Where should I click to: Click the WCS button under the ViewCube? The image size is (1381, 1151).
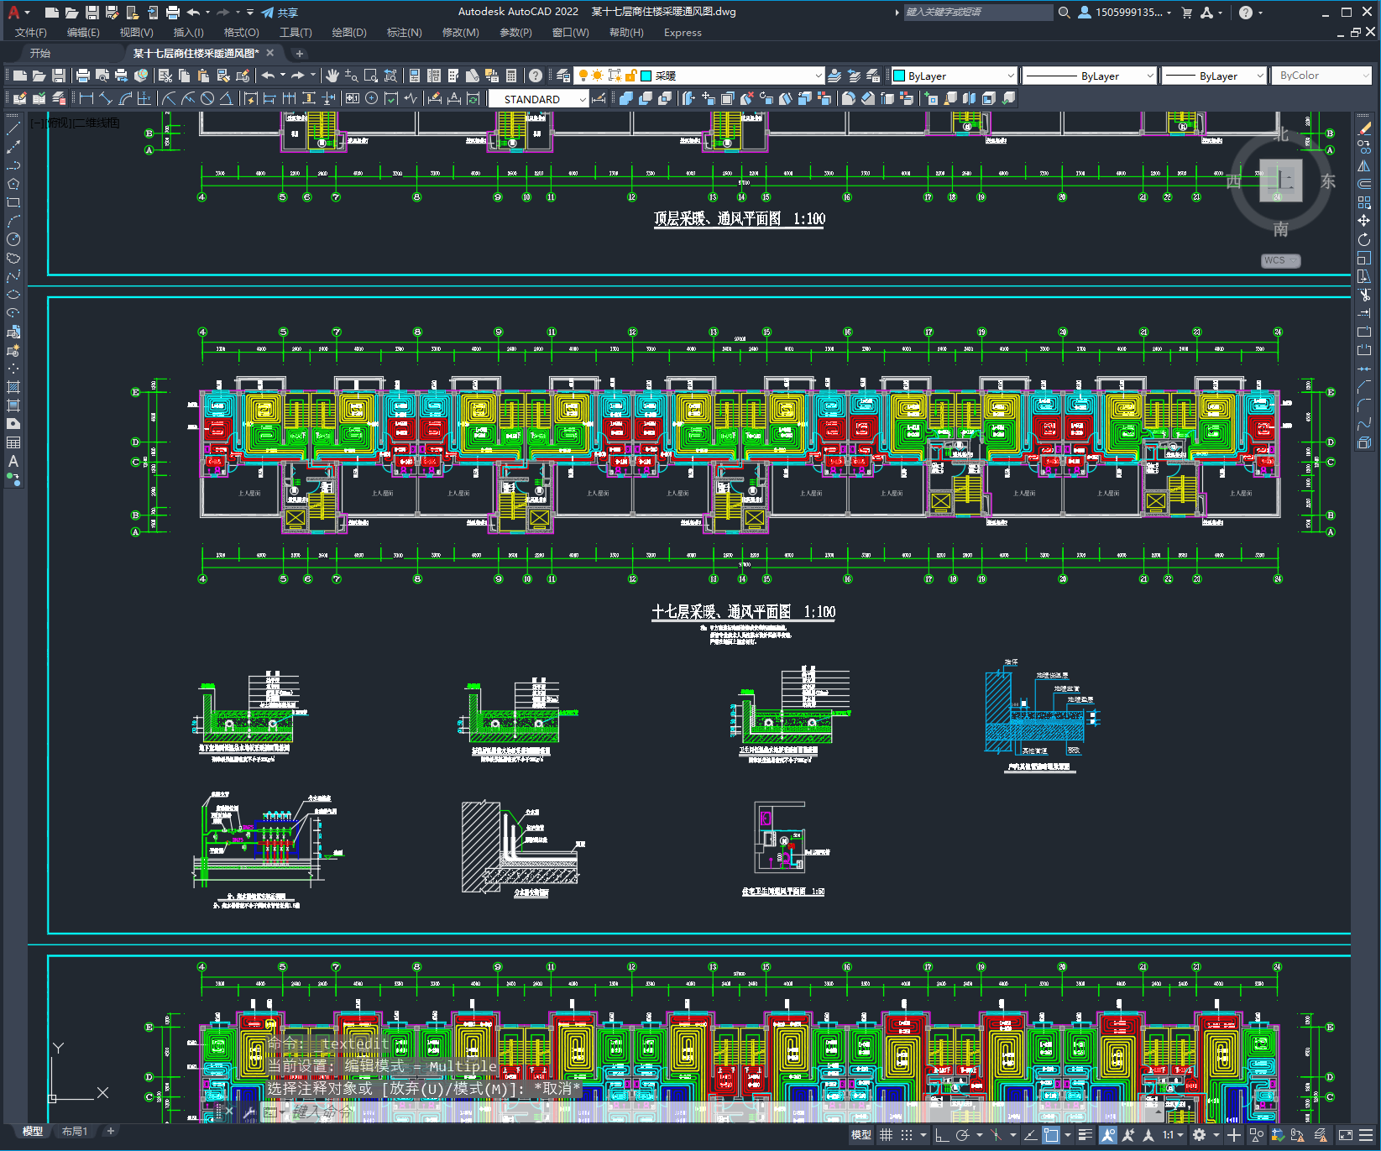pos(1280,260)
